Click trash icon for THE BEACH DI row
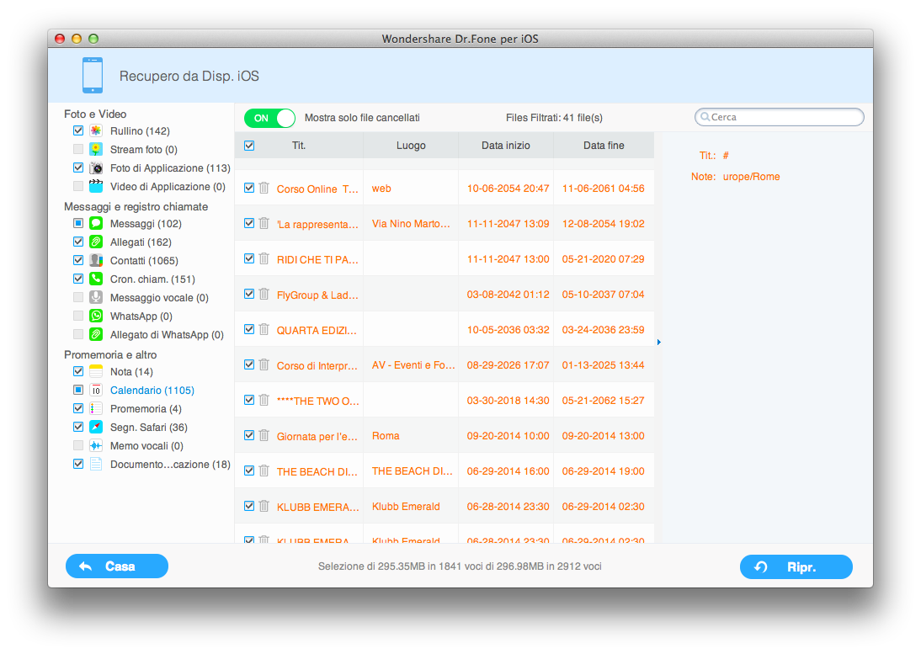The image size is (921, 654). (264, 471)
